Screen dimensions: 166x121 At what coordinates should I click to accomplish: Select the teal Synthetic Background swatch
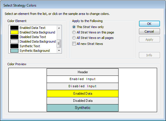pos(14,51)
